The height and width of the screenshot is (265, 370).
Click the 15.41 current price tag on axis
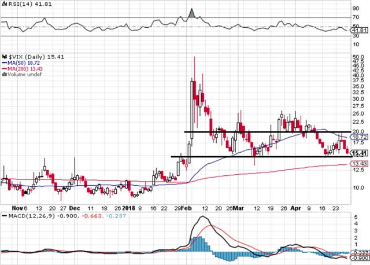coord(360,152)
